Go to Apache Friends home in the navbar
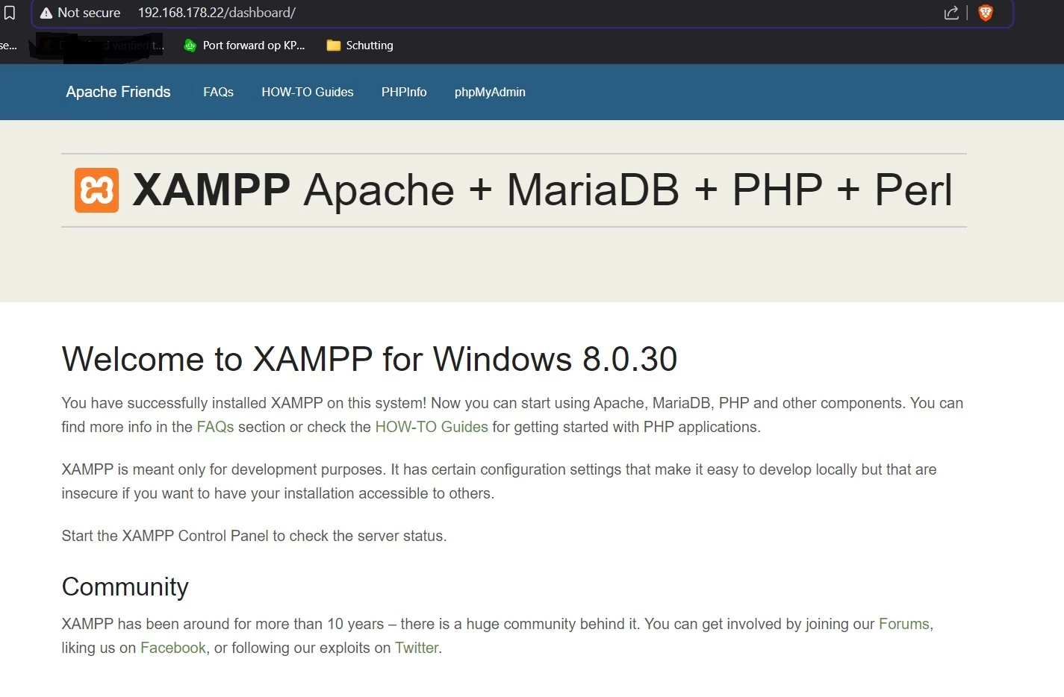The height and width of the screenshot is (697, 1064). [118, 92]
